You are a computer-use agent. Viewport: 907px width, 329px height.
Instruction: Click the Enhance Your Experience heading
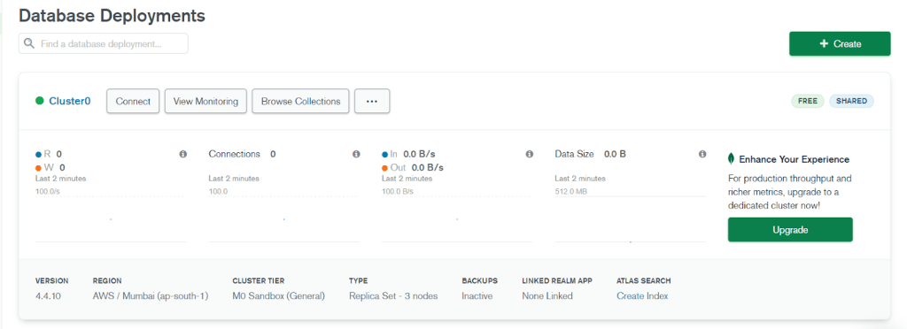click(x=795, y=159)
